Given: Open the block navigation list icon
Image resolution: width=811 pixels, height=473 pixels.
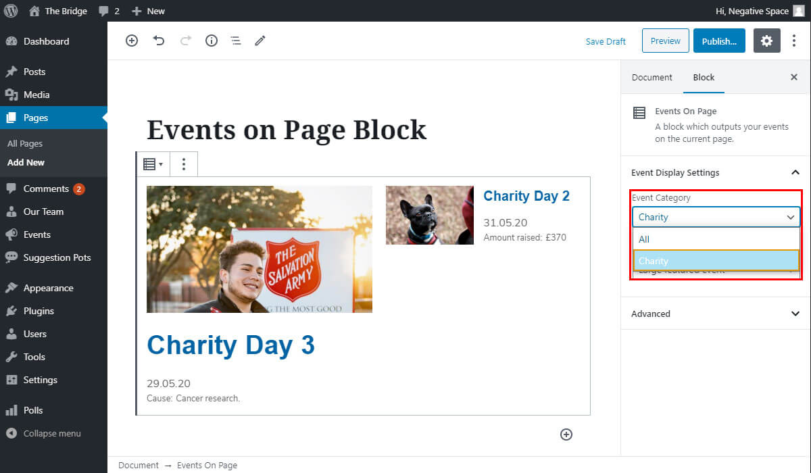Looking at the screenshot, I should point(236,41).
